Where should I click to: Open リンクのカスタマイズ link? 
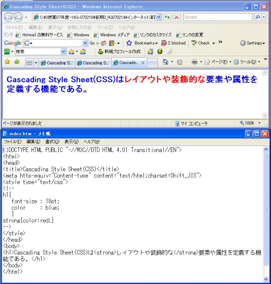153,35
